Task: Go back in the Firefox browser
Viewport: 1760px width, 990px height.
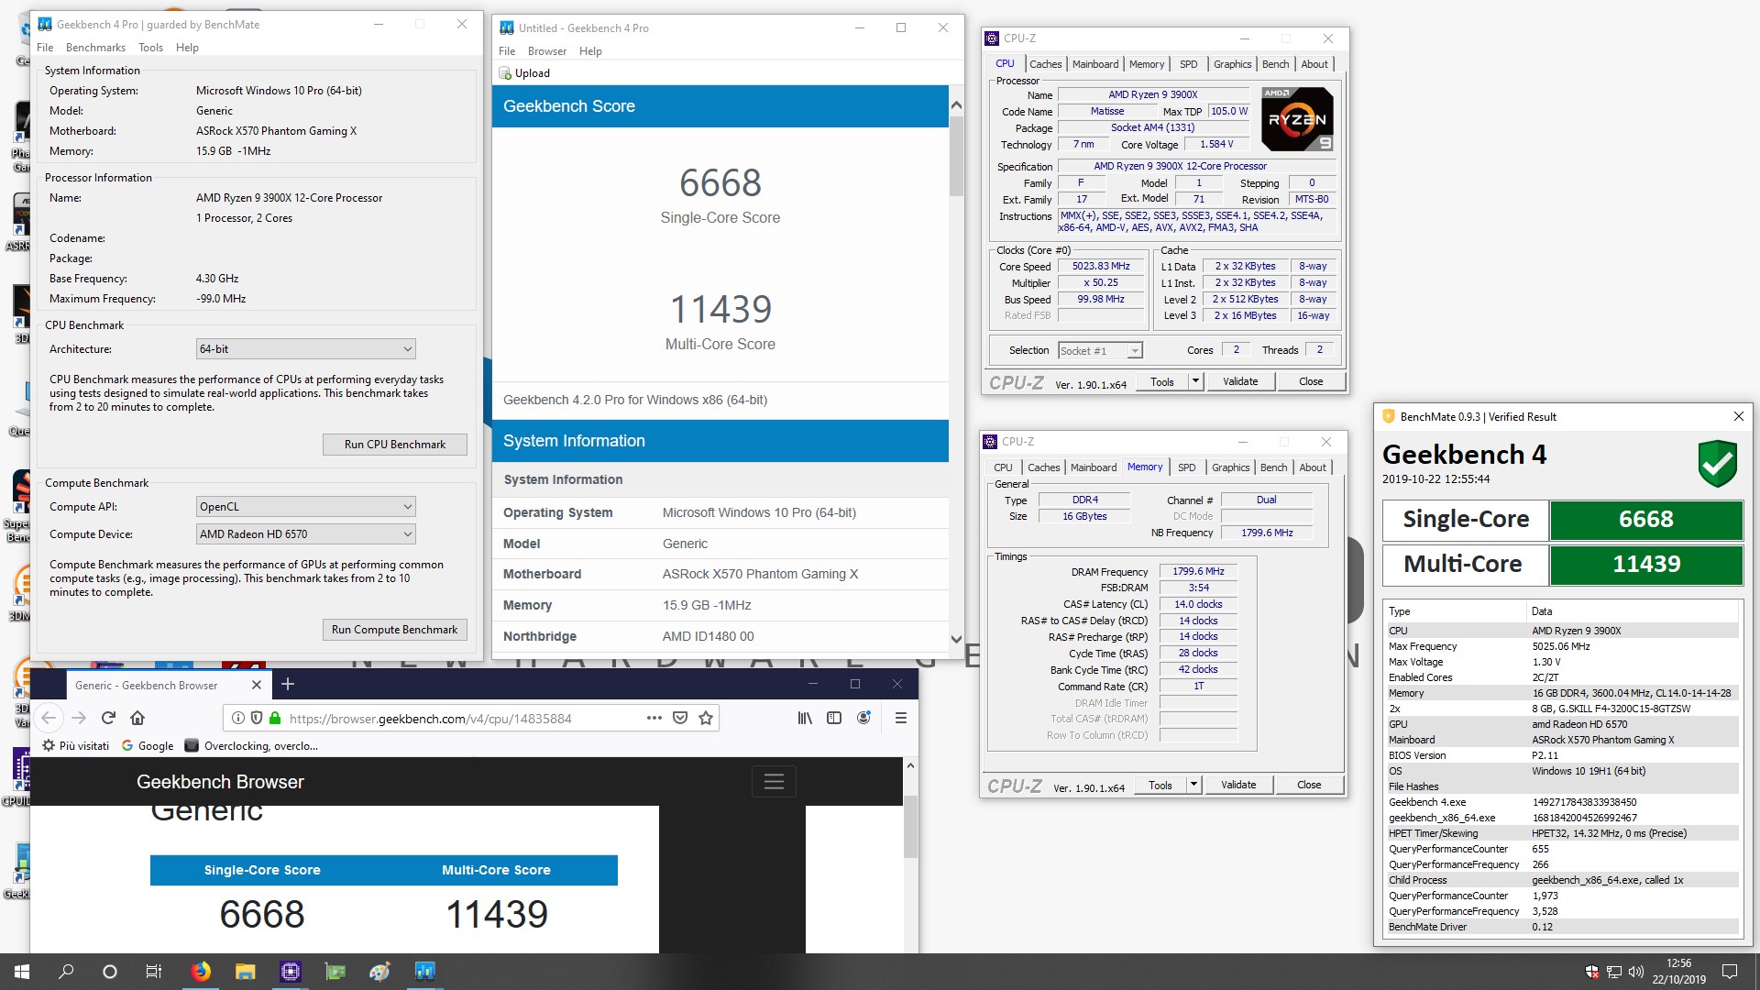Action: click(x=49, y=718)
